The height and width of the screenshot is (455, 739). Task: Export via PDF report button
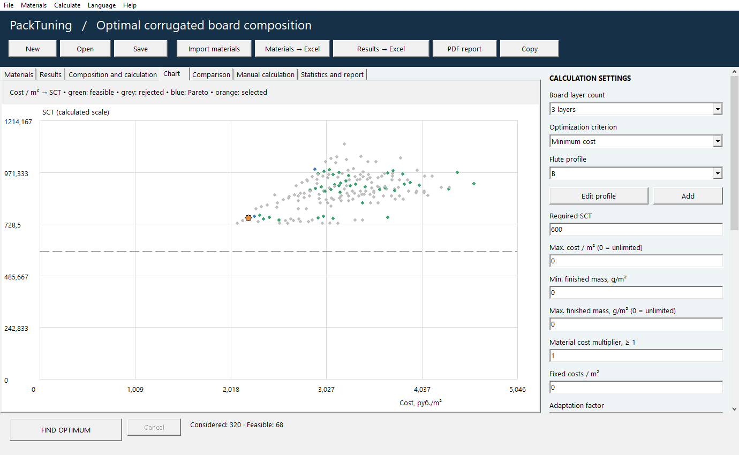(464, 49)
